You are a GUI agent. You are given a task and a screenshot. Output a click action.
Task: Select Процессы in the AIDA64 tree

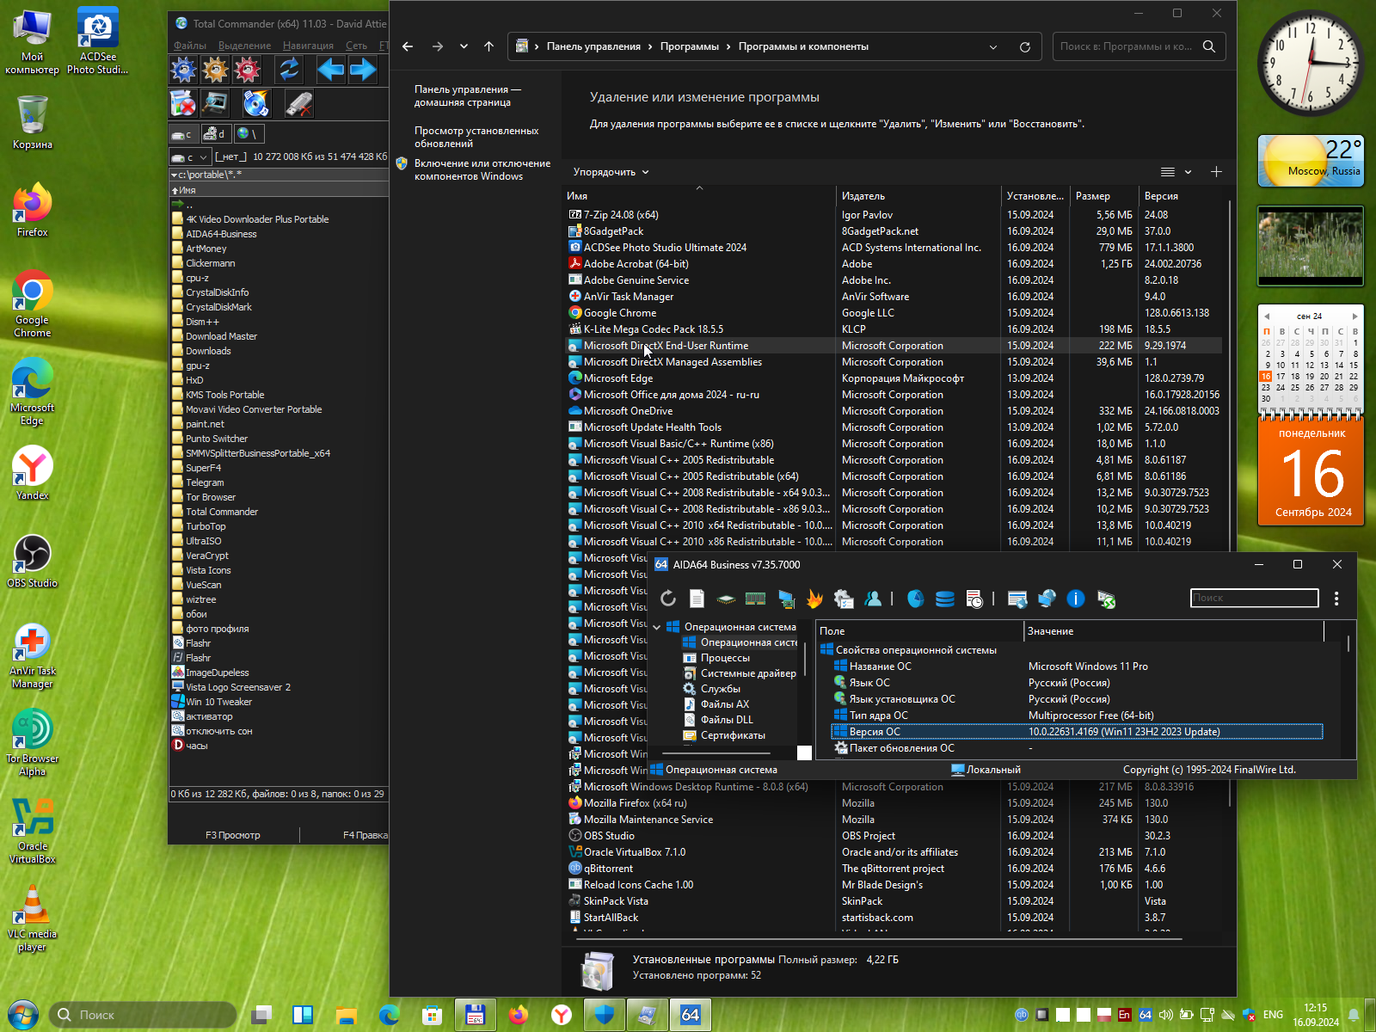[x=725, y=658]
